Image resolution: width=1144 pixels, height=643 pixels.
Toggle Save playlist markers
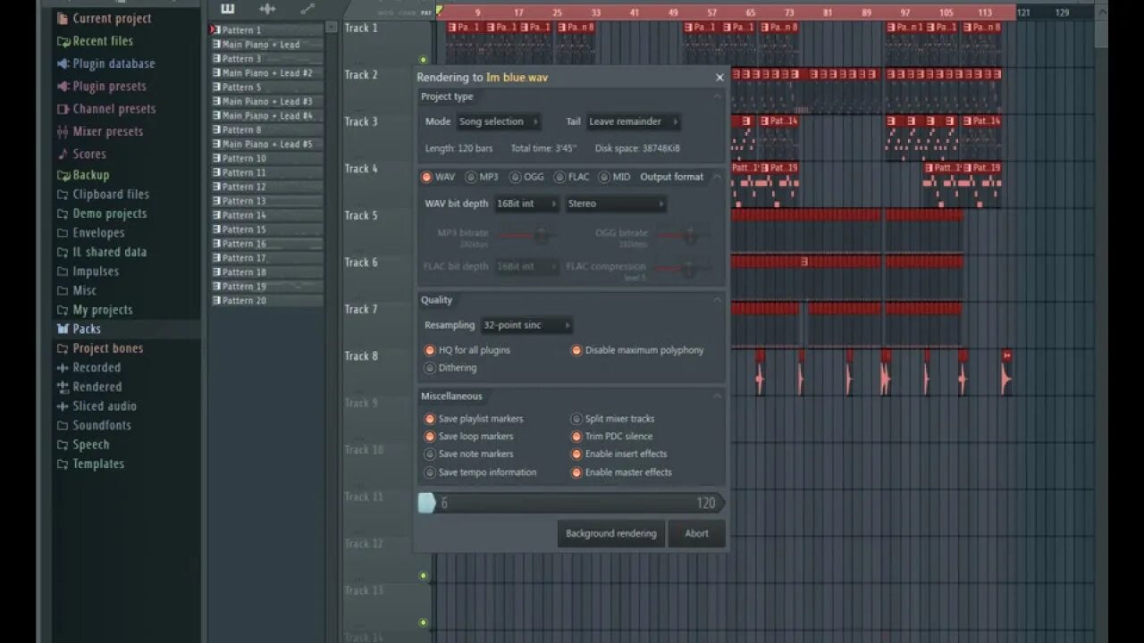pos(430,419)
